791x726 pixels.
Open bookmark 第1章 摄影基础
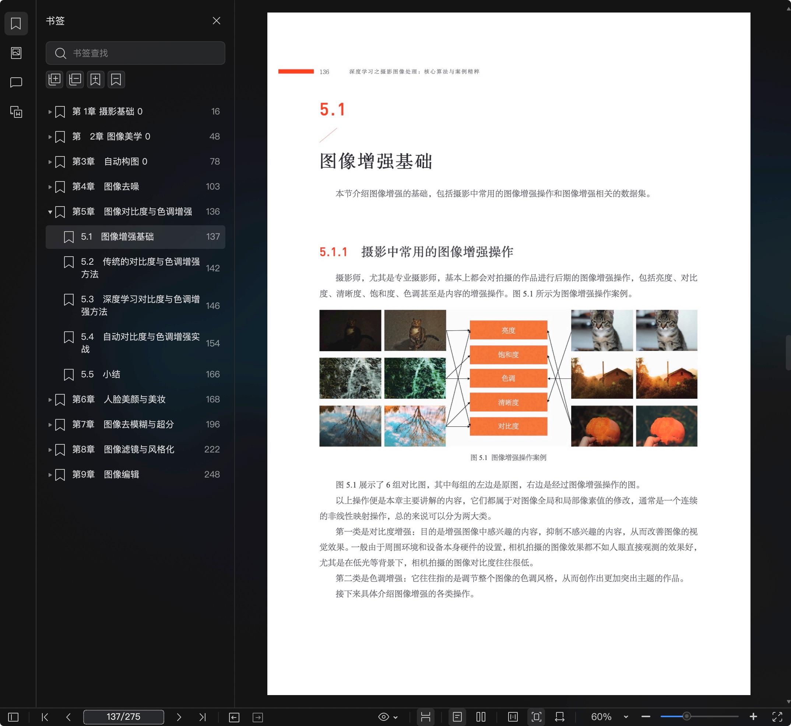(x=107, y=112)
